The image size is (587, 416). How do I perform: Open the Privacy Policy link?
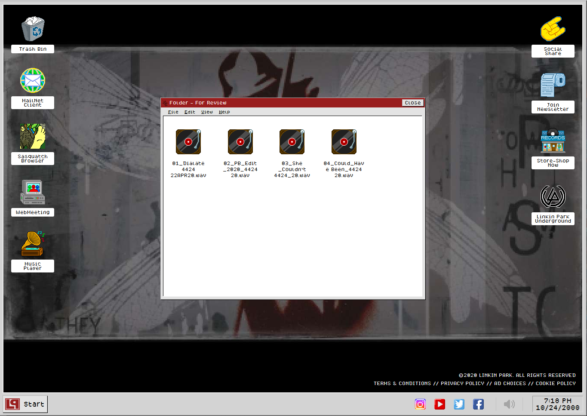click(x=462, y=383)
